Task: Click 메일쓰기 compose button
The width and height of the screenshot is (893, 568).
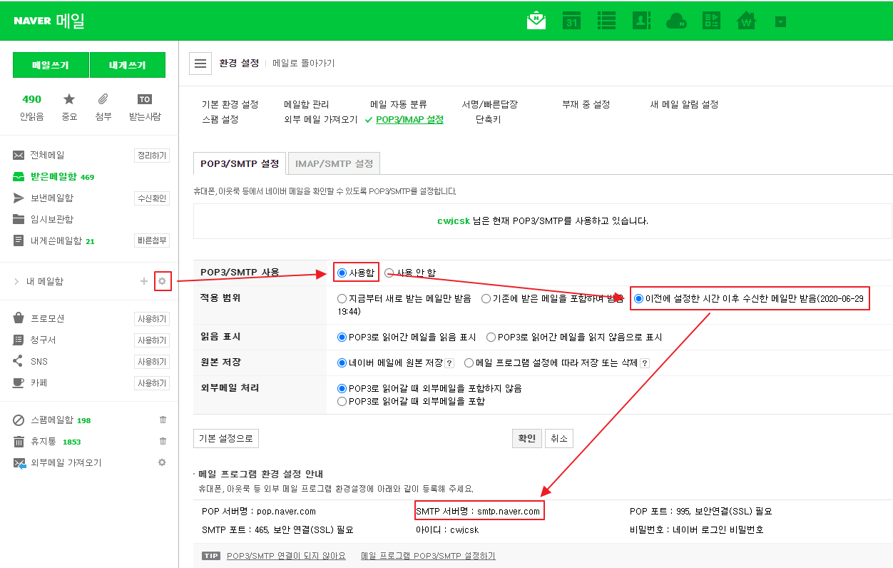Action: [x=51, y=65]
